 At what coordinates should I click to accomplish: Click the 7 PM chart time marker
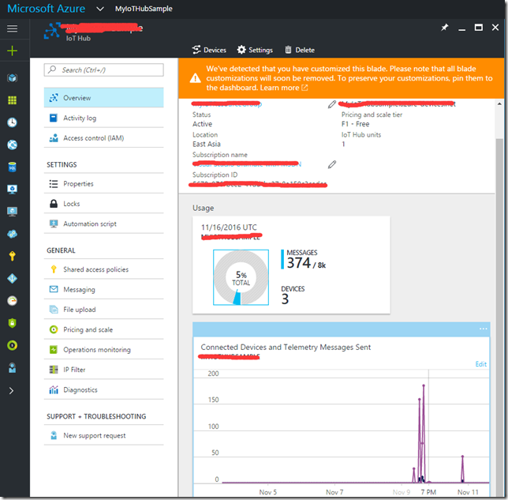(x=428, y=492)
